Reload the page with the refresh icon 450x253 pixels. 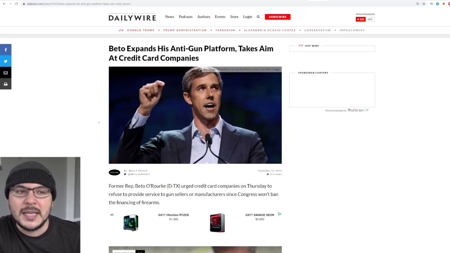pyautogui.click(x=16, y=4)
